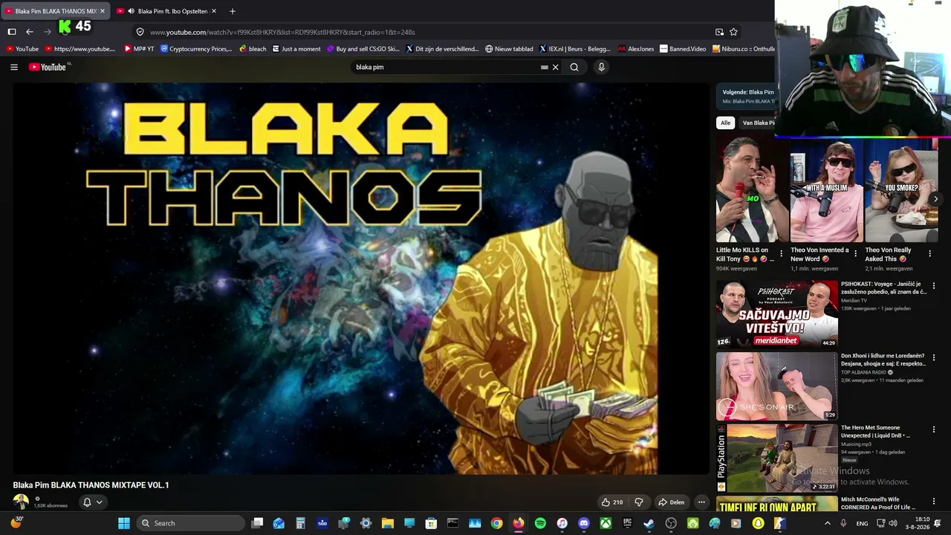Open the Windows Start menu
The height and width of the screenshot is (535, 951).
pos(124,523)
